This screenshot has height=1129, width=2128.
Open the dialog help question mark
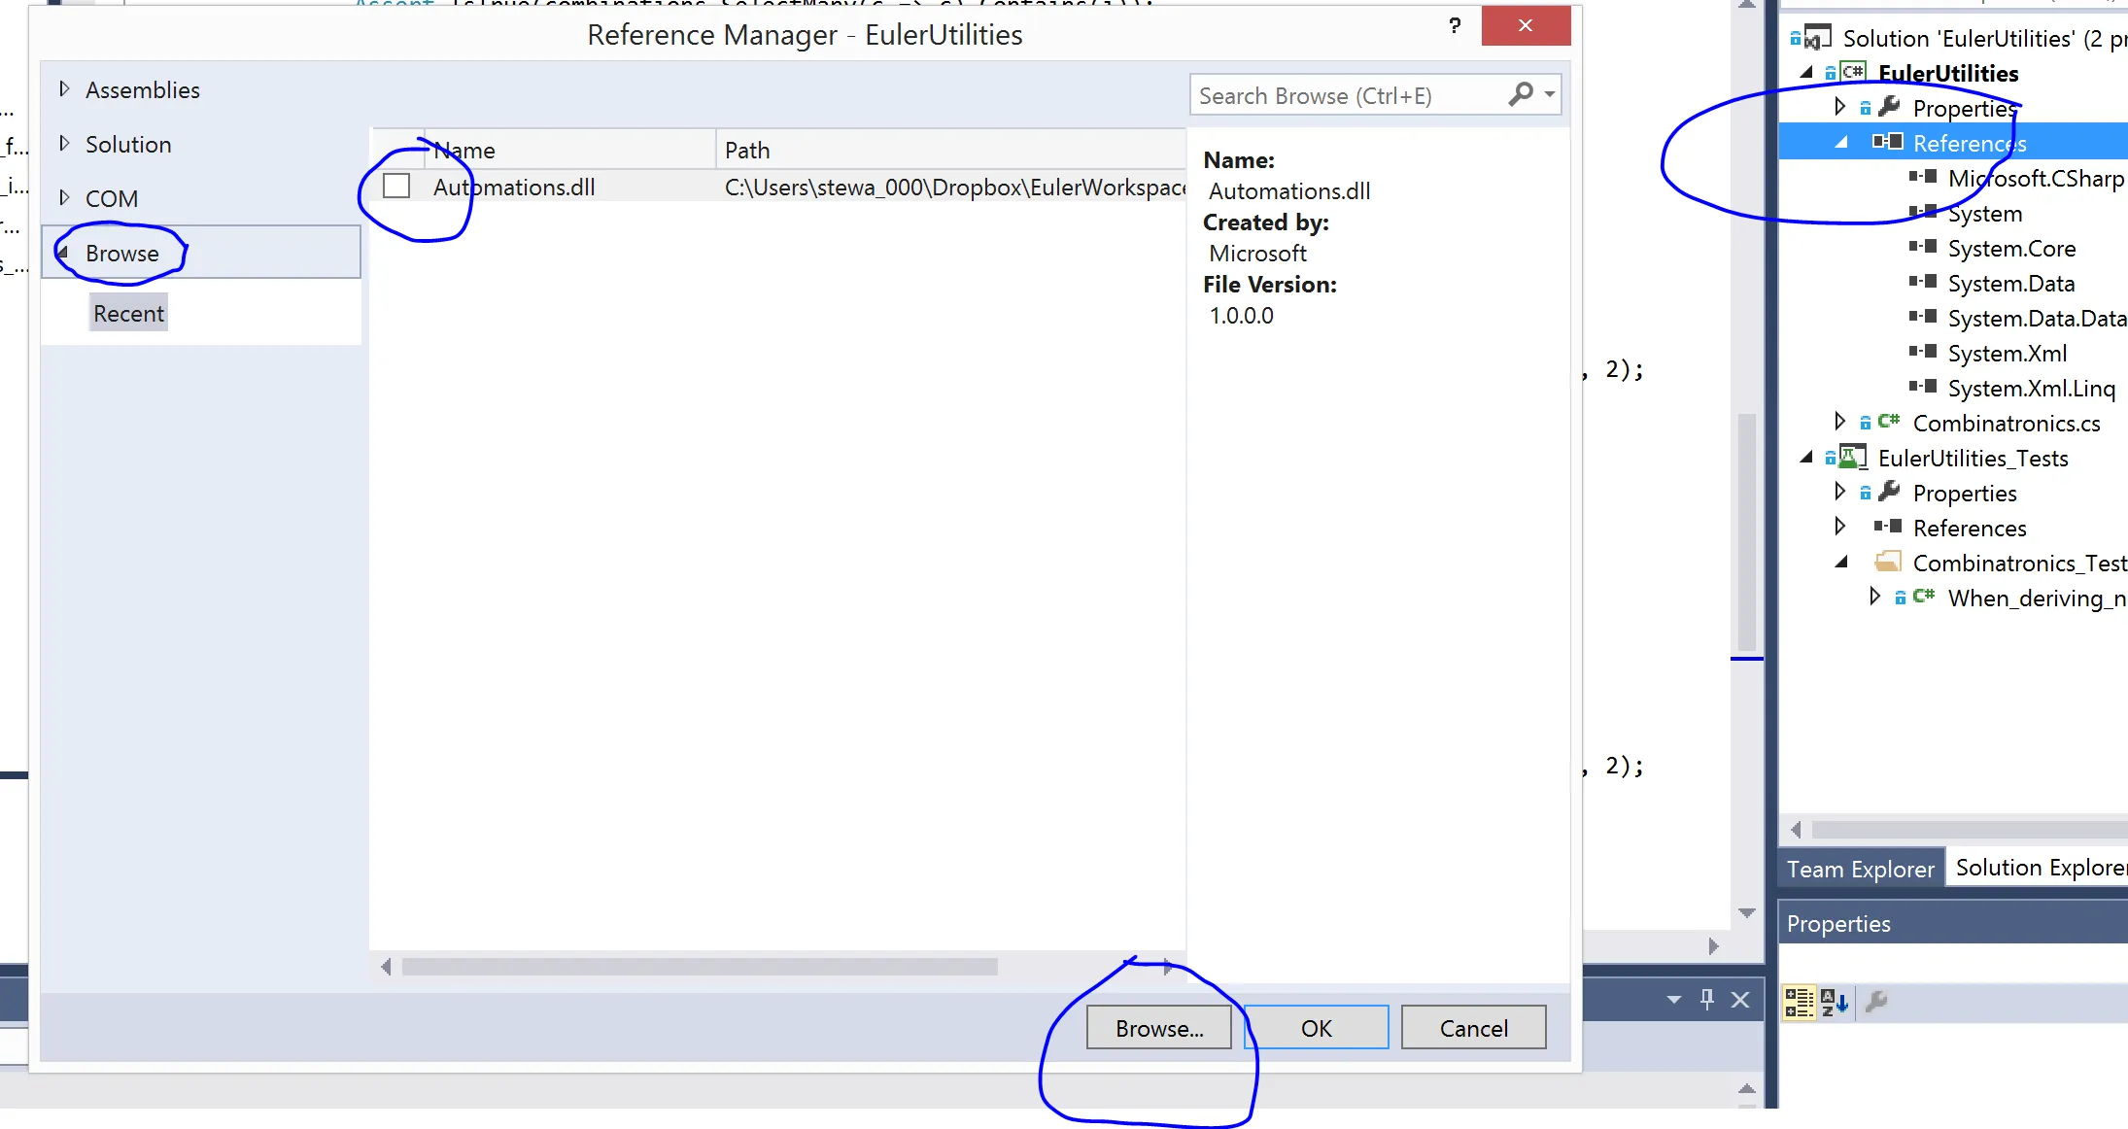point(1455,25)
